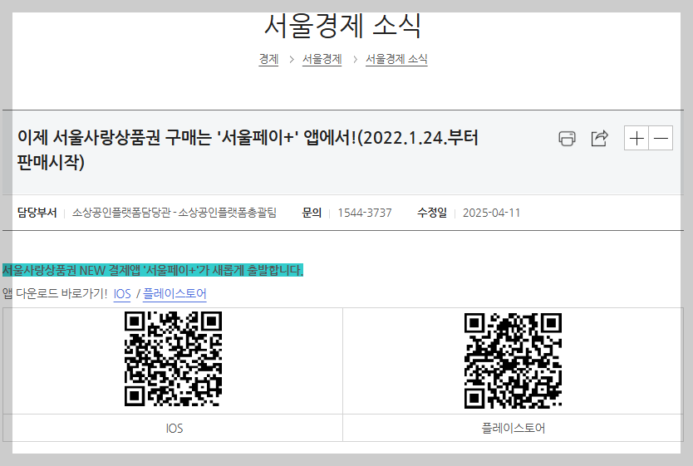Open the 서울경제 소식 breadcrumb link
This screenshot has height=466, width=693.
coord(396,59)
